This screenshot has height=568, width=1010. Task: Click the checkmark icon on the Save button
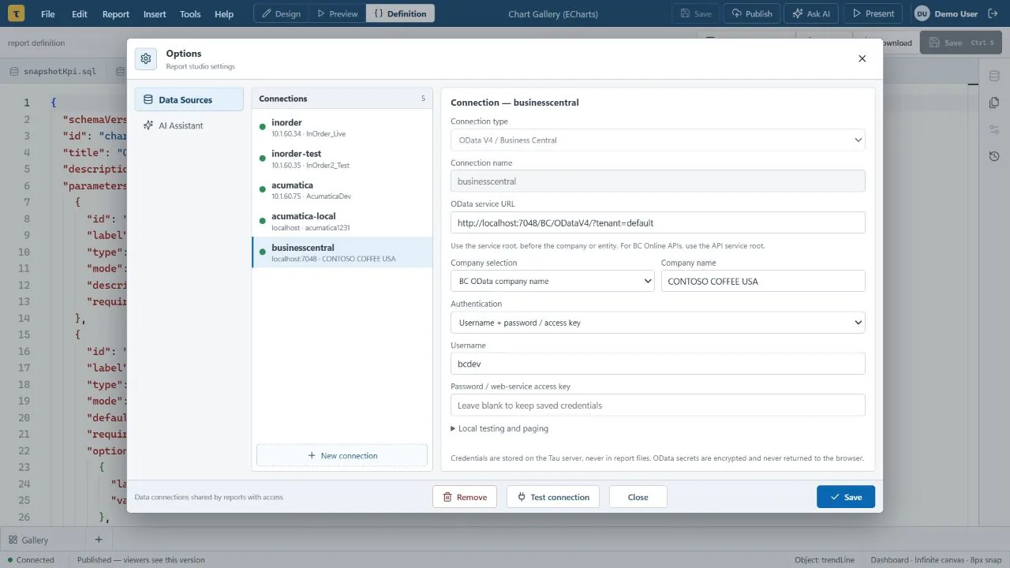tap(835, 497)
